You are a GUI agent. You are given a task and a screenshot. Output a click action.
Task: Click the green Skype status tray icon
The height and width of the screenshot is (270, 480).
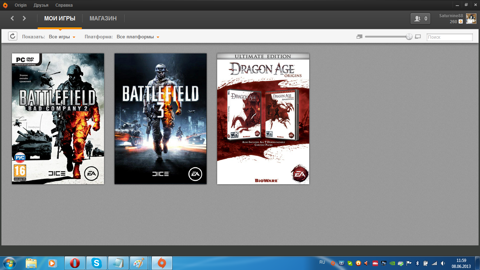pos(350,263)
